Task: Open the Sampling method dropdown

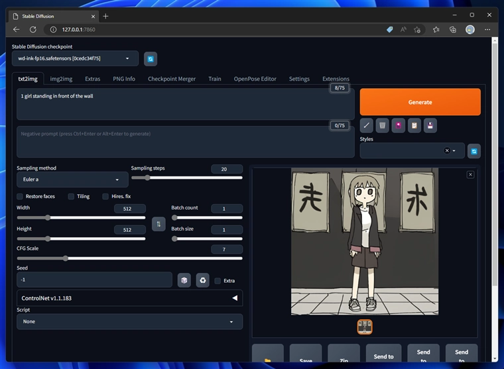Action: 72,180
